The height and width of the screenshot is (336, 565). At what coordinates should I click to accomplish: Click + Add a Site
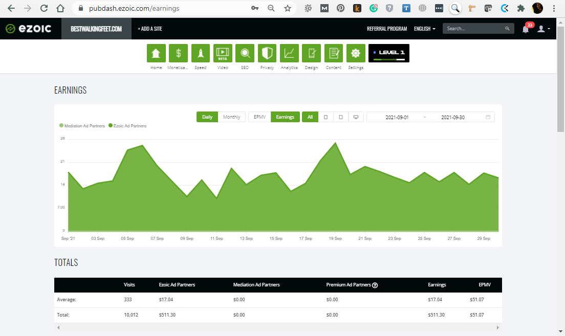click(150, 29)
